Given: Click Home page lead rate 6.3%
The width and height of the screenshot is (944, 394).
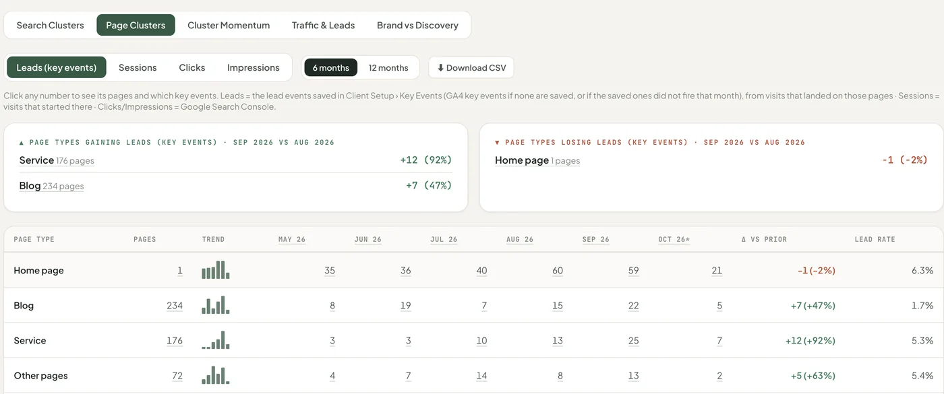Looking at the screenshot, I should tap(922, 271).
